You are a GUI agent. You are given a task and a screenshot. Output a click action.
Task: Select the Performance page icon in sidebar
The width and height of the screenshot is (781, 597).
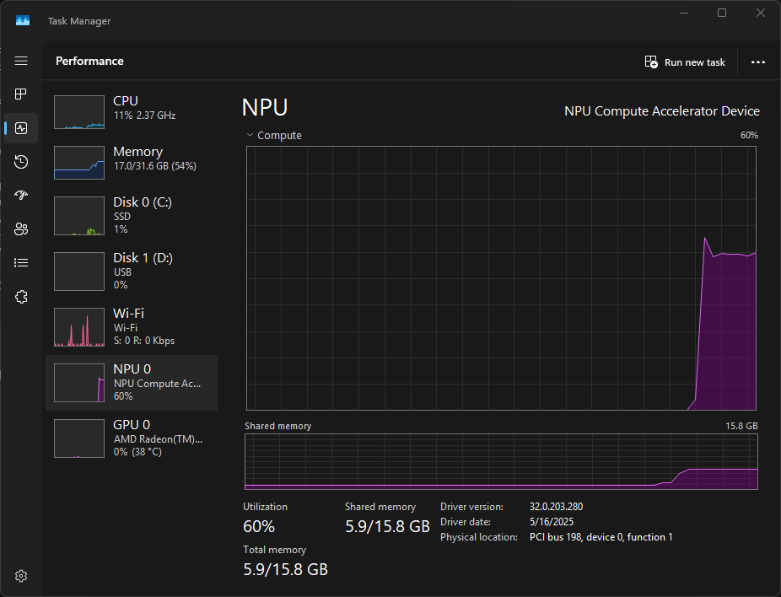[x=21, y=128]
